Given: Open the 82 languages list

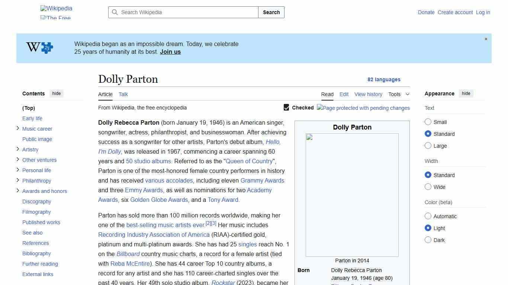Looking at the screenshot, I should pos(384,79).
